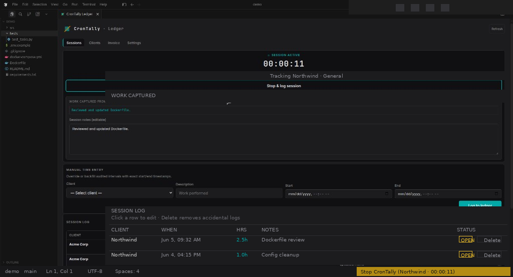513x277 pixels.
Task: Select the CronTally Ledger editor tab
Action: 80,14
